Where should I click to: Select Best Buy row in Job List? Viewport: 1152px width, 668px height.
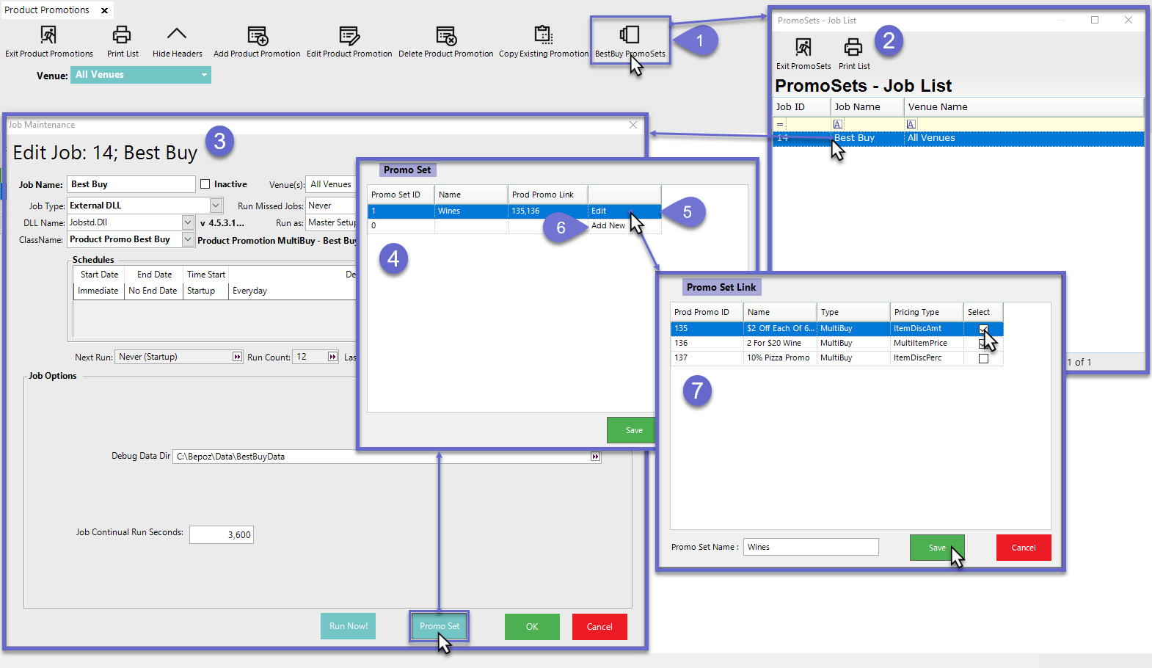958,138
